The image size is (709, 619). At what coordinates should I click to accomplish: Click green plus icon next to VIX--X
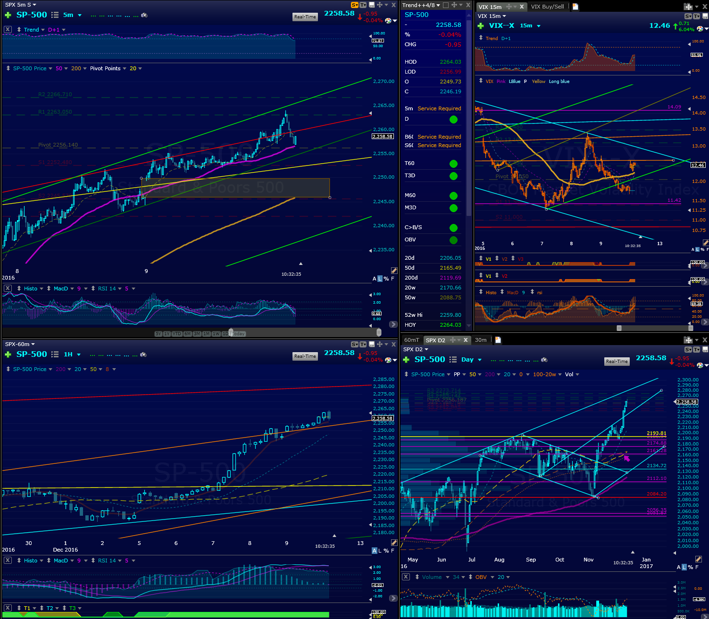481,26
